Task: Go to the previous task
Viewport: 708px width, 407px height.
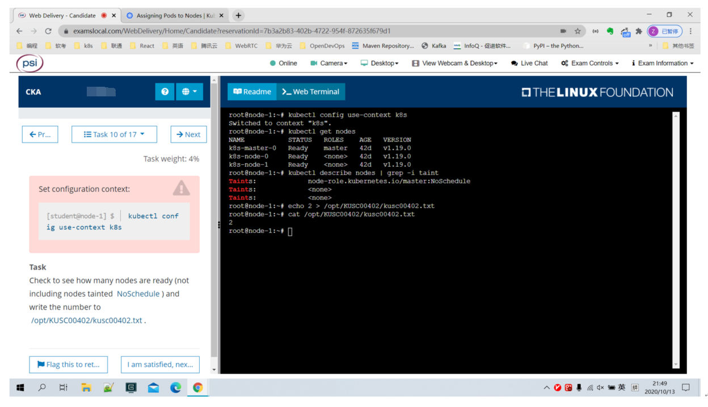Action: click(x=40, y=134)
